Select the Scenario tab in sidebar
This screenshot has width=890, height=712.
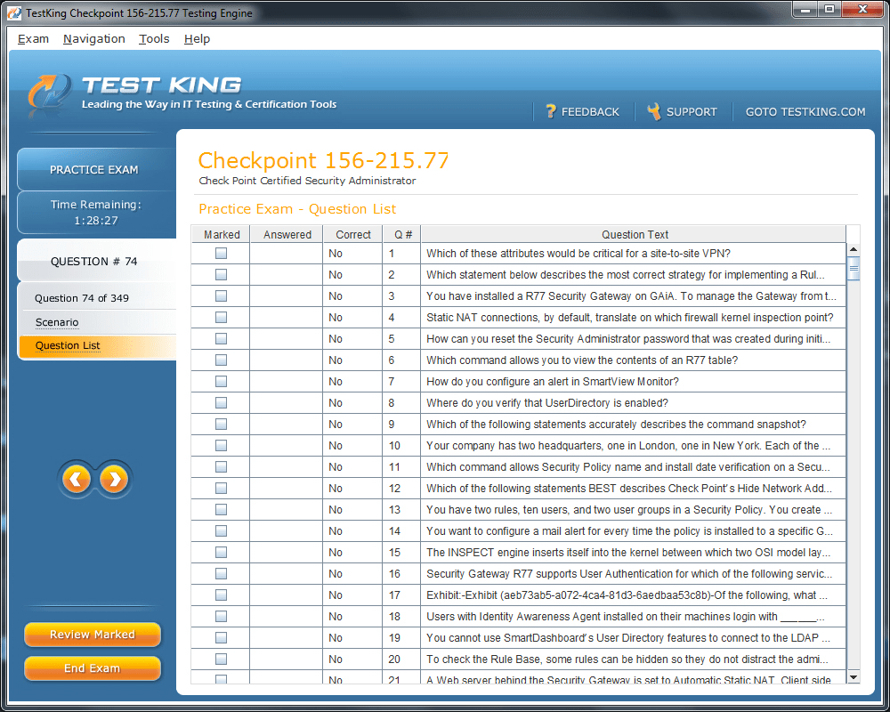57,322
